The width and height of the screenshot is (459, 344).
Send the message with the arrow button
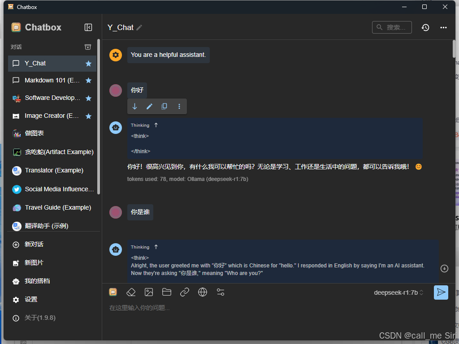[441, 292]
